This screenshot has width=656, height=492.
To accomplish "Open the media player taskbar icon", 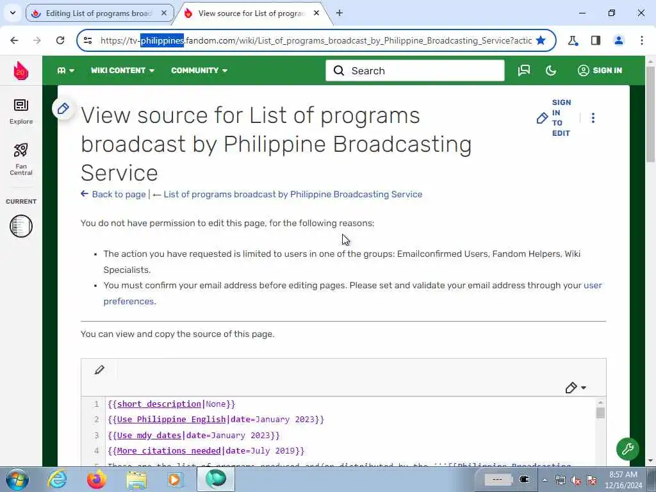I will coord(174,479).
